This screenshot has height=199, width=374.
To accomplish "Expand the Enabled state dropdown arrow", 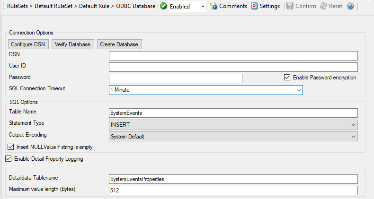I will point(203,7).
